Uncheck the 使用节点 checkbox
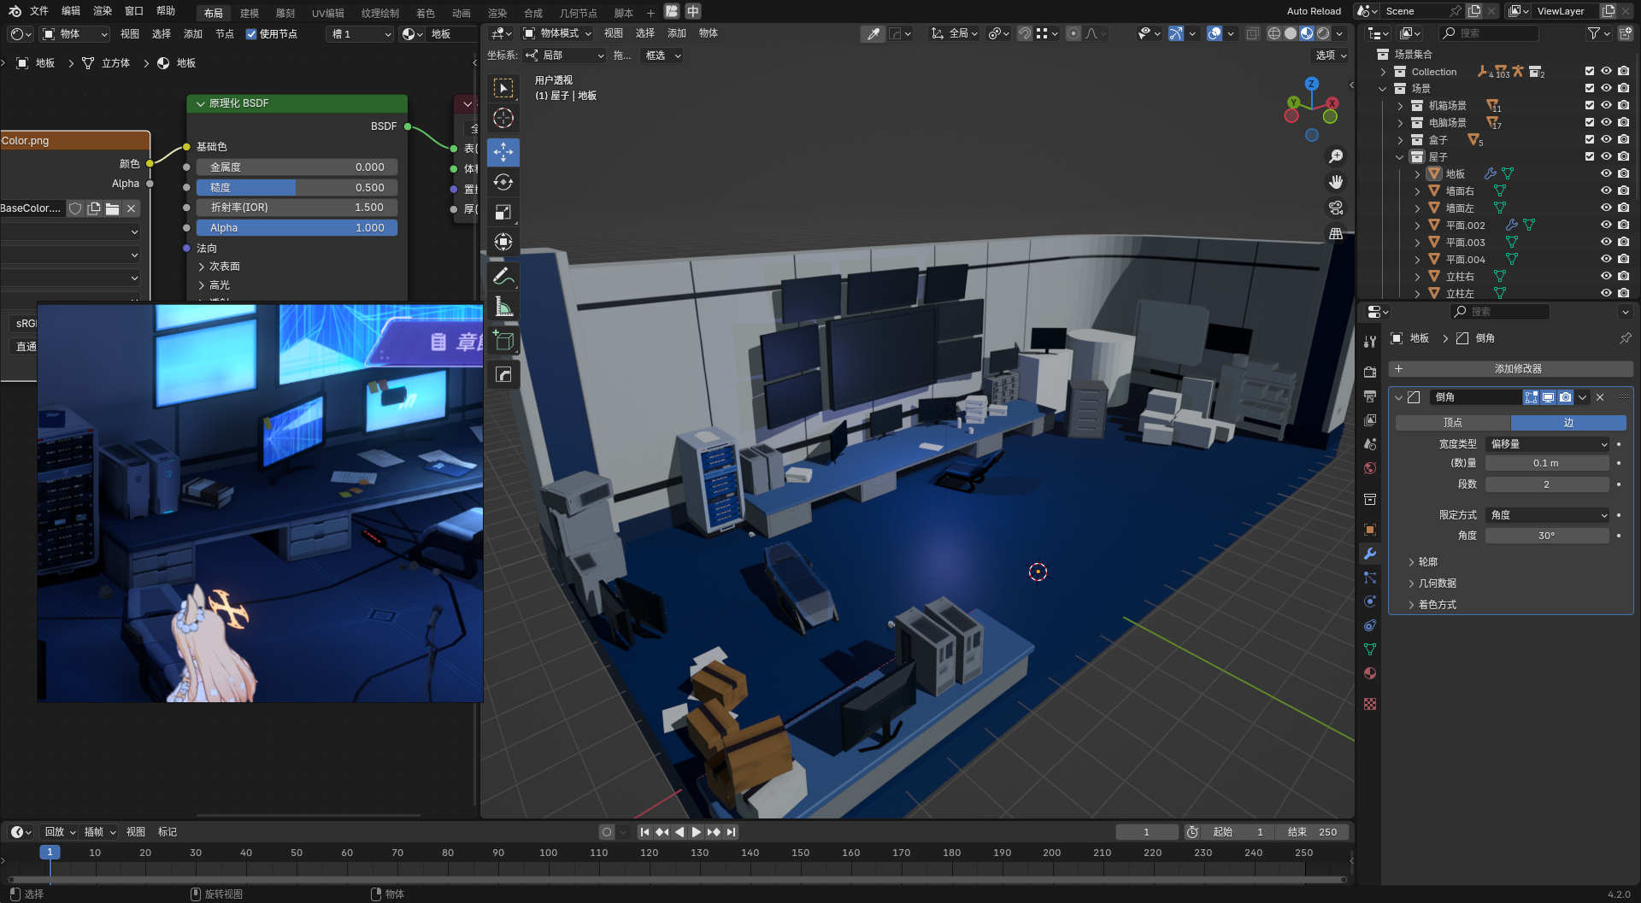This screenshot has height=903, width=1641. coord(251,34)
